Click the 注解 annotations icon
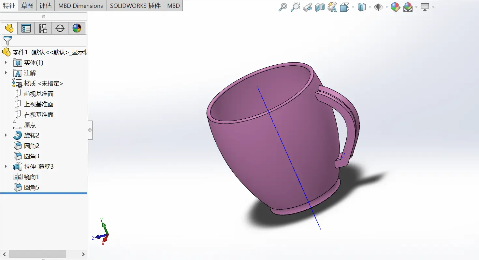Screen dimensions: 479x260 (17, 73)
